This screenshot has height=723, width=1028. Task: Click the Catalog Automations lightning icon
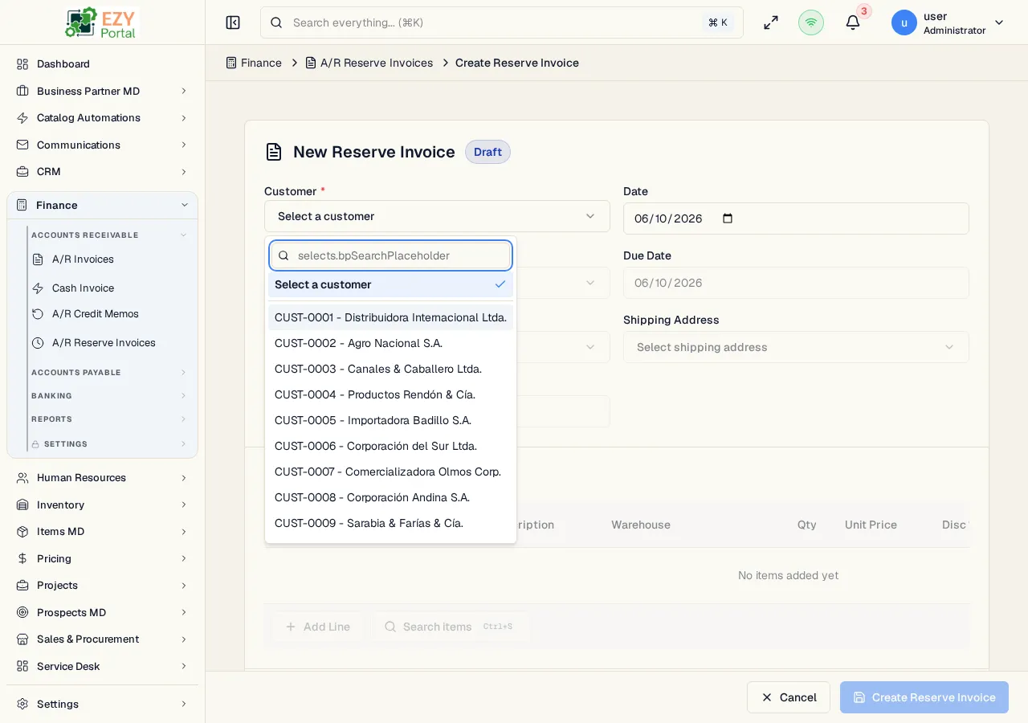pos(22,117)
